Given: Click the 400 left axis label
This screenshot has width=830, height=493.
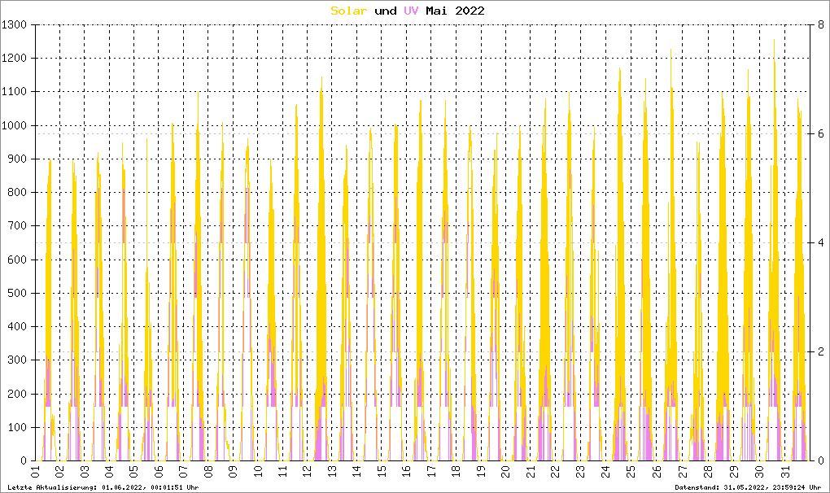Looking at the screenshot, I should coord(17,326).
